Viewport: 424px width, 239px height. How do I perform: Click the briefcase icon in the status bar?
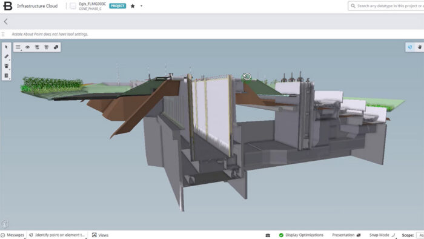pyautogui.click(x=268, y=235)
